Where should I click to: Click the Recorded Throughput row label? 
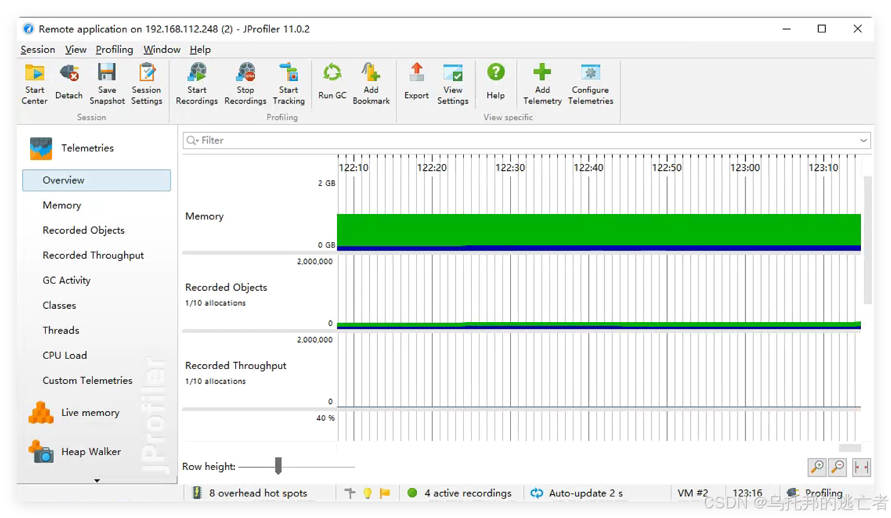coord(236,366)
